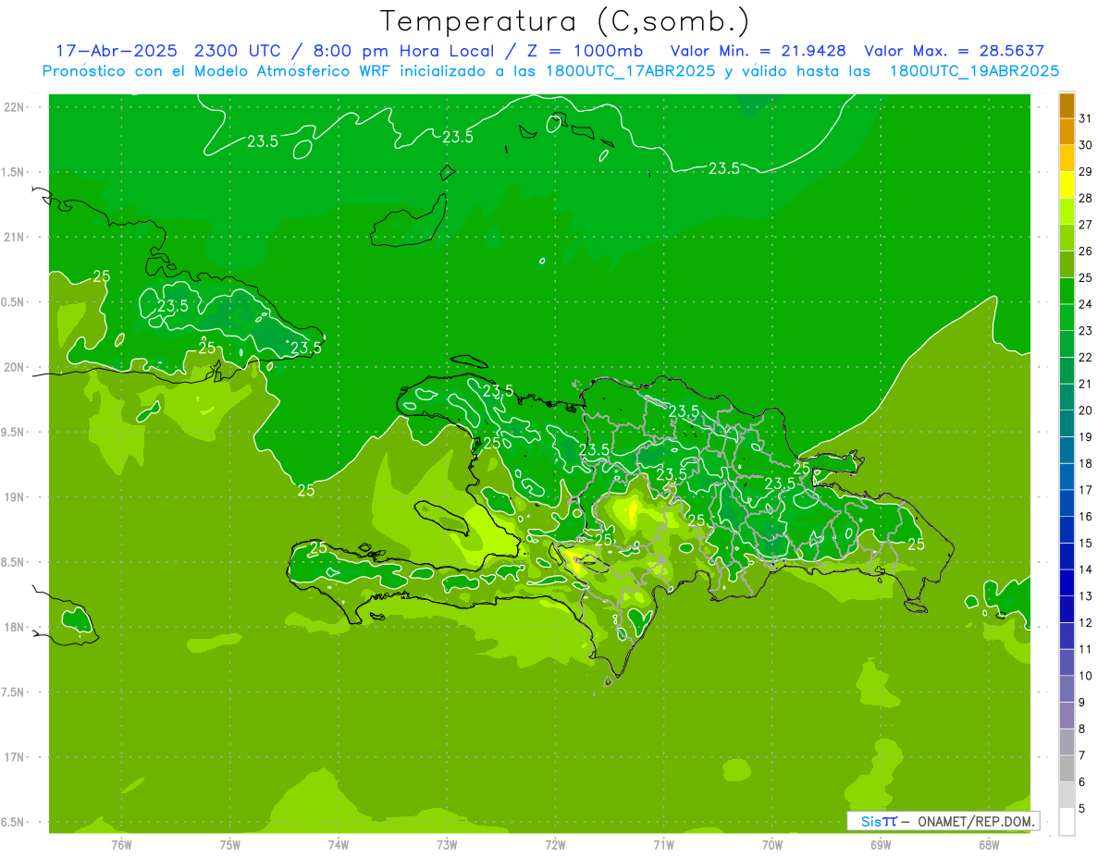
Task: Click the '22N' latitude label
Action: tap(14, 106)
